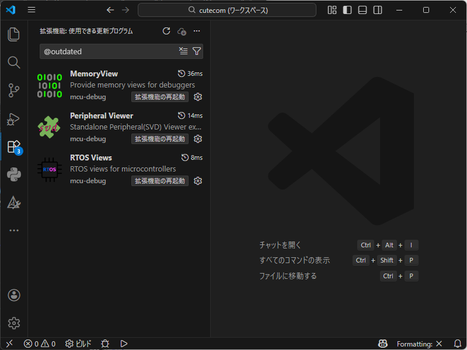Clear extensions search results icon
This screenshot has height=350, width=467.
tap(183, 51)
